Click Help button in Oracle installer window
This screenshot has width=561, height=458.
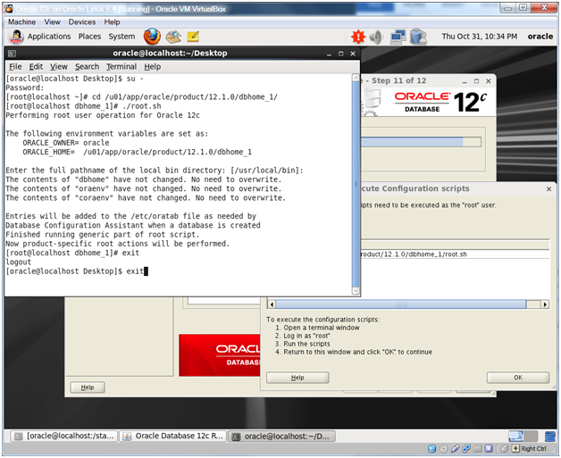[88, 387]
